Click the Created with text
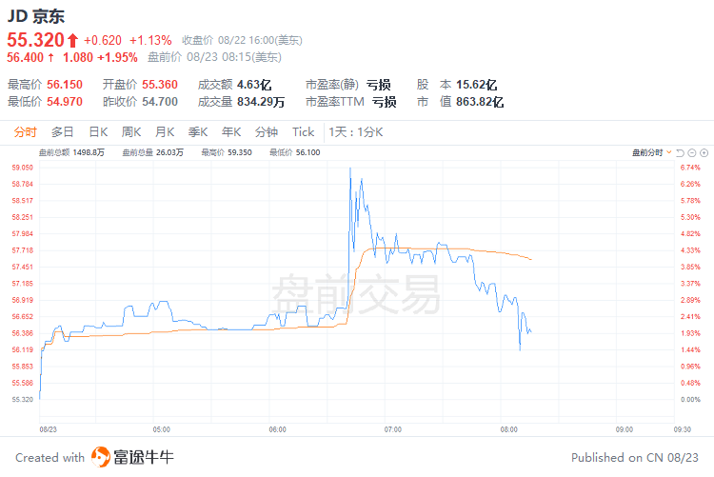 [50, 457]
